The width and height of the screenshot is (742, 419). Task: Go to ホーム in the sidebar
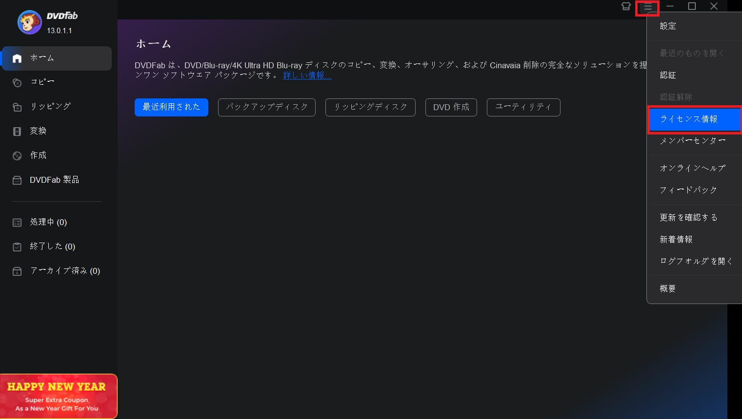click(57, 58)
